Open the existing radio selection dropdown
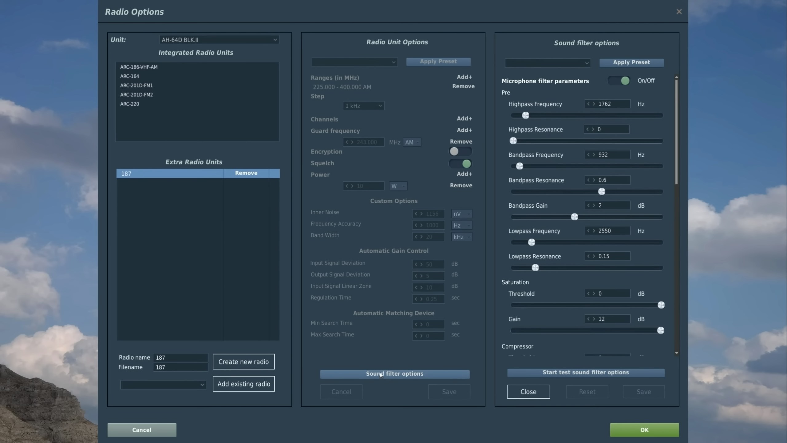The image size is (787, 443). click(163, 385)
